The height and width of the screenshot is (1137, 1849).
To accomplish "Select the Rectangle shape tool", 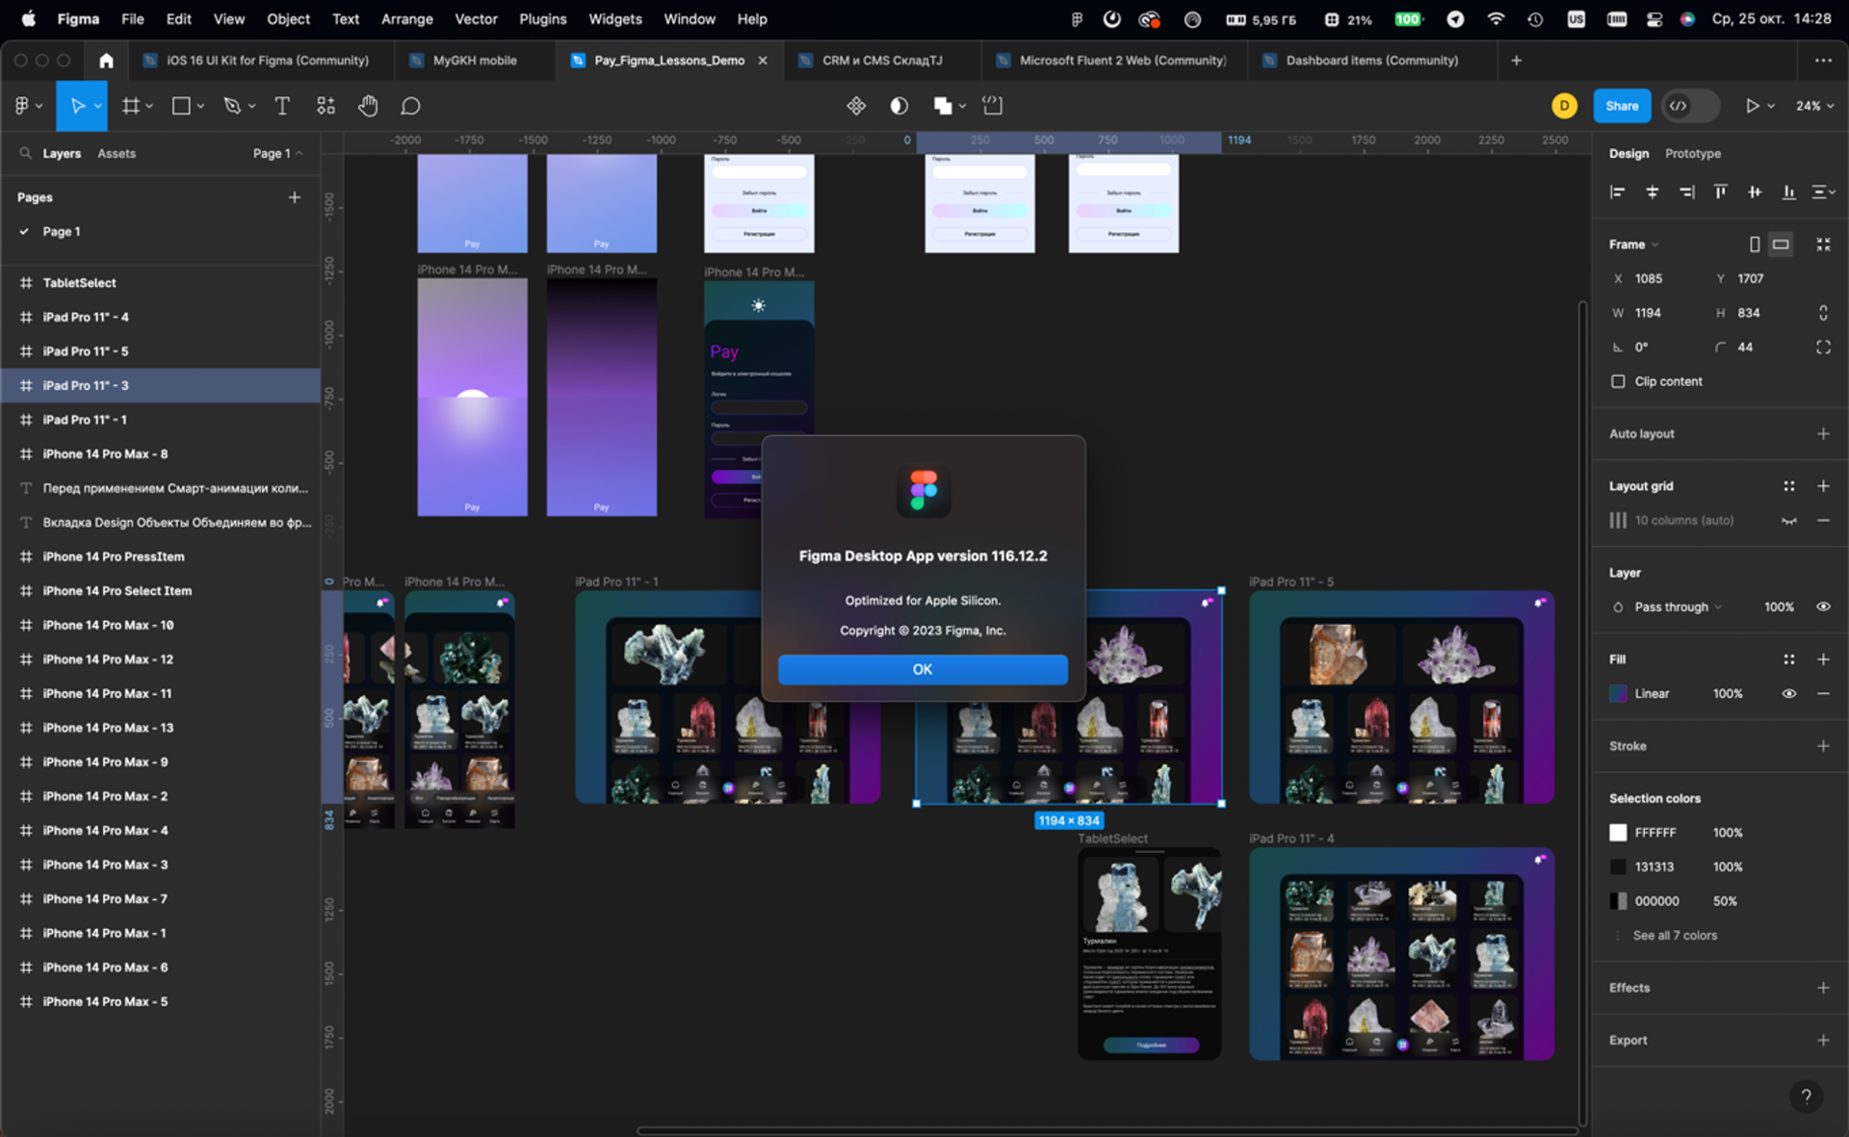I will [x=181, y=106].
